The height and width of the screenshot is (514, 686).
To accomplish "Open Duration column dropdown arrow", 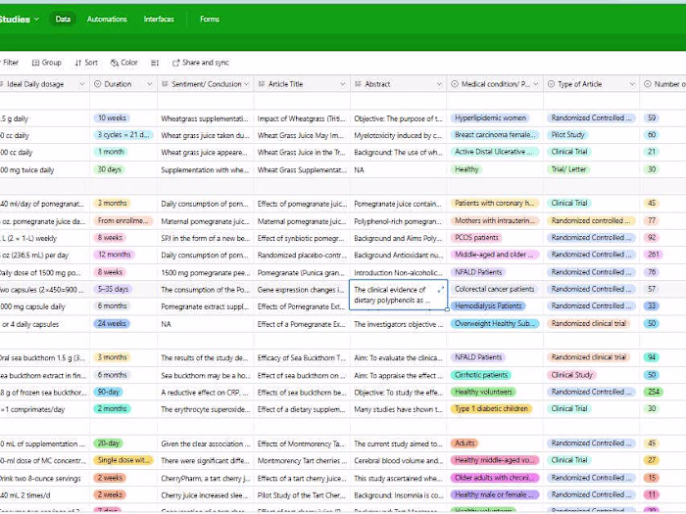I will (150, 84).
